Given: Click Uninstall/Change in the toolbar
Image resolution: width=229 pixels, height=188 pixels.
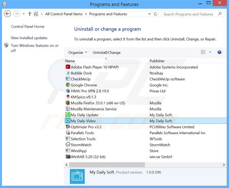Looking at the screenshot, I should [x=107, y=52].
